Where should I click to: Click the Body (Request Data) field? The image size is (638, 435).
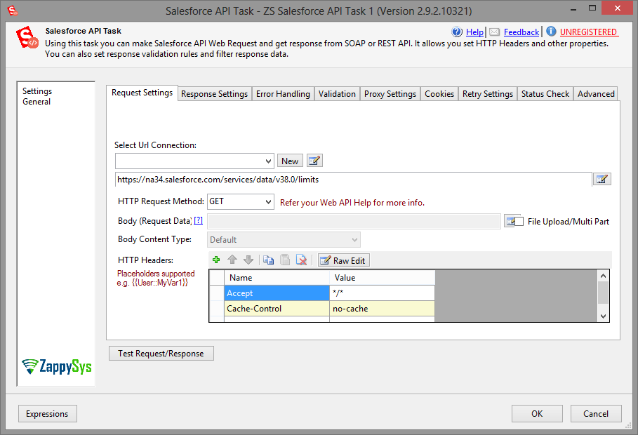pos(354,221)
